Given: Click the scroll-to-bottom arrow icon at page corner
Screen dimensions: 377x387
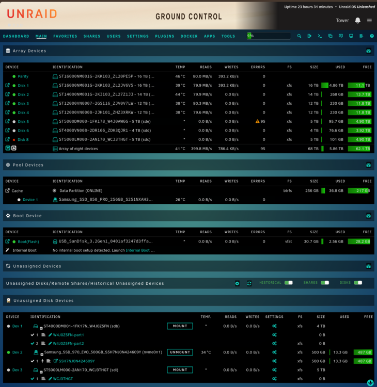Looking at the screenshot, I should 370,382.
